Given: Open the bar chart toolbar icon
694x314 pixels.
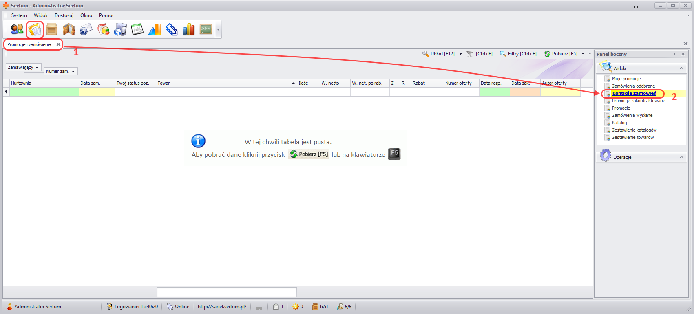Looking at the screenshot, I should click(189, 29).
